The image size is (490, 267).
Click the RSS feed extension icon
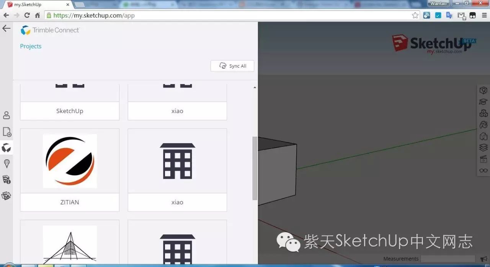pos(427,15)
